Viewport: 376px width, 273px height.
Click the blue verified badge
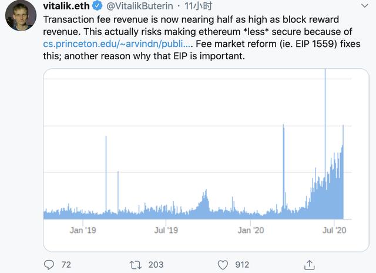[x=97, y=6]
